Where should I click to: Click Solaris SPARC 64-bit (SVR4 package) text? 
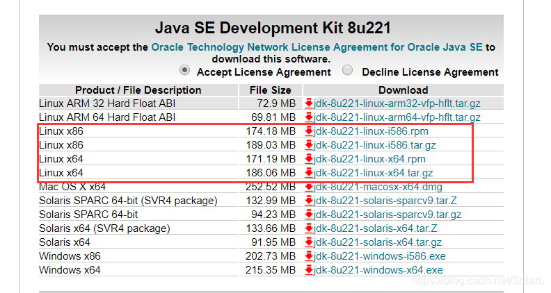point(128,201)
